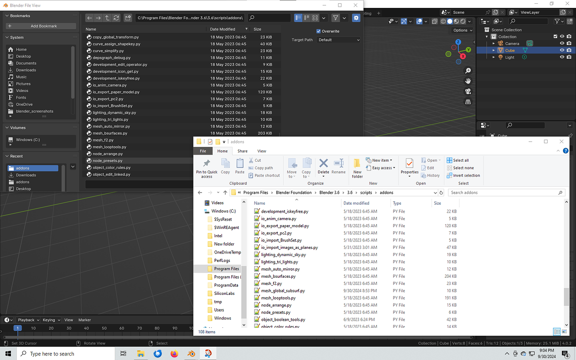
Task: Select node_presets.py in Blender File View
Action: tap(108, 161)
